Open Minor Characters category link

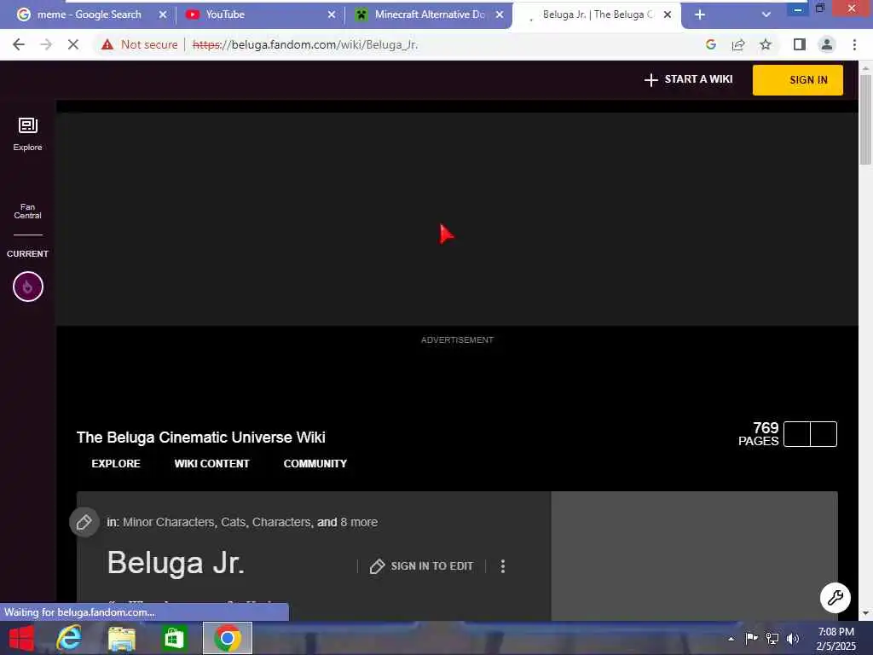(x=169, y=522)
